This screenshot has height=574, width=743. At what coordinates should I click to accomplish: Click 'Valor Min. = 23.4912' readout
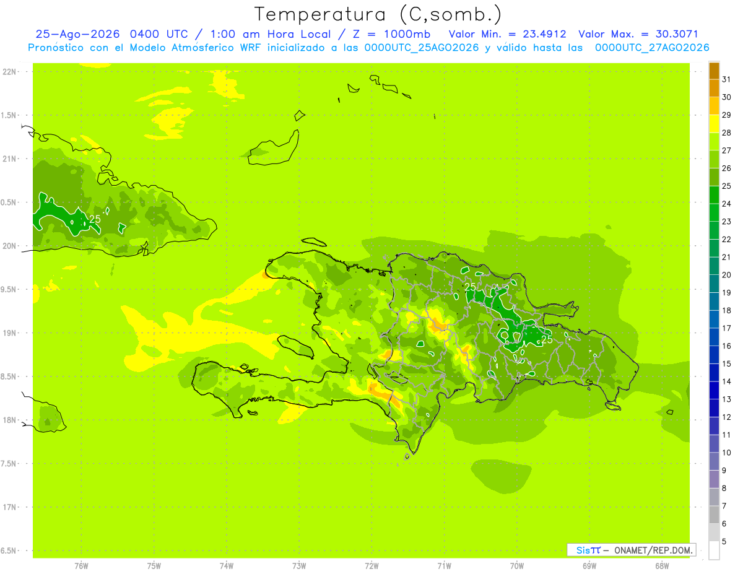pyautogui.click(x=507, y=34)
